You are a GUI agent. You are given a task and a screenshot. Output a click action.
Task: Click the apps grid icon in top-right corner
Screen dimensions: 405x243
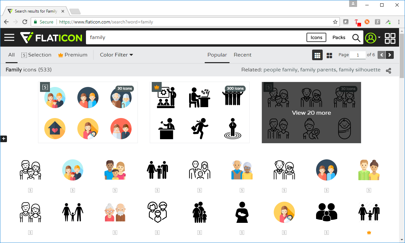(390, 38)
